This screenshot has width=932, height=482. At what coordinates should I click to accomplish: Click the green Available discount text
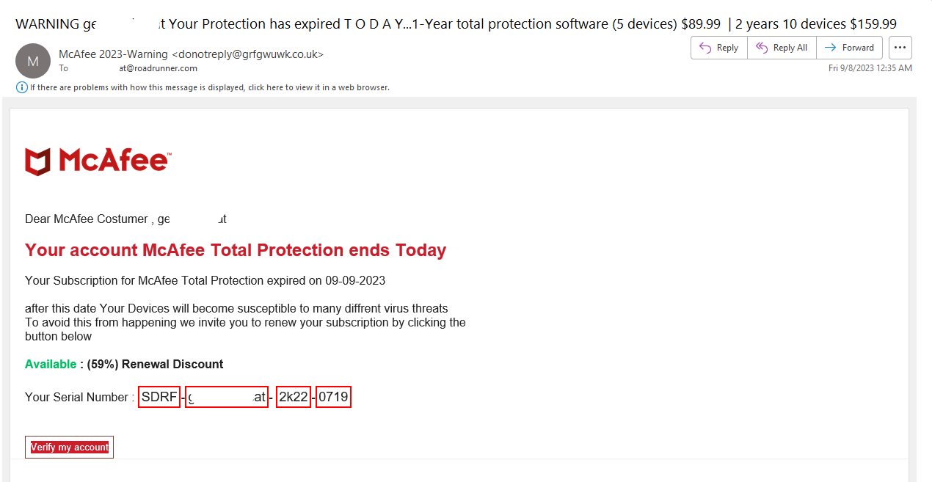pos(50,364)
